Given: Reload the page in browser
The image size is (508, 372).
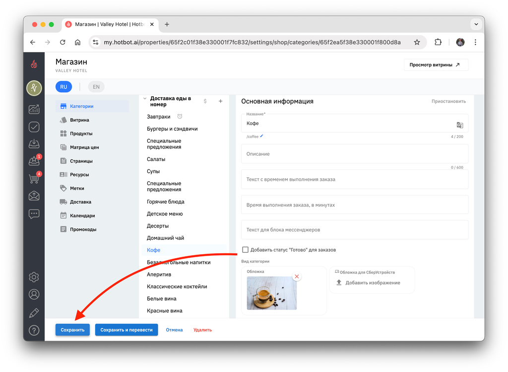Looking at the screenshot, I should (63, 42).
